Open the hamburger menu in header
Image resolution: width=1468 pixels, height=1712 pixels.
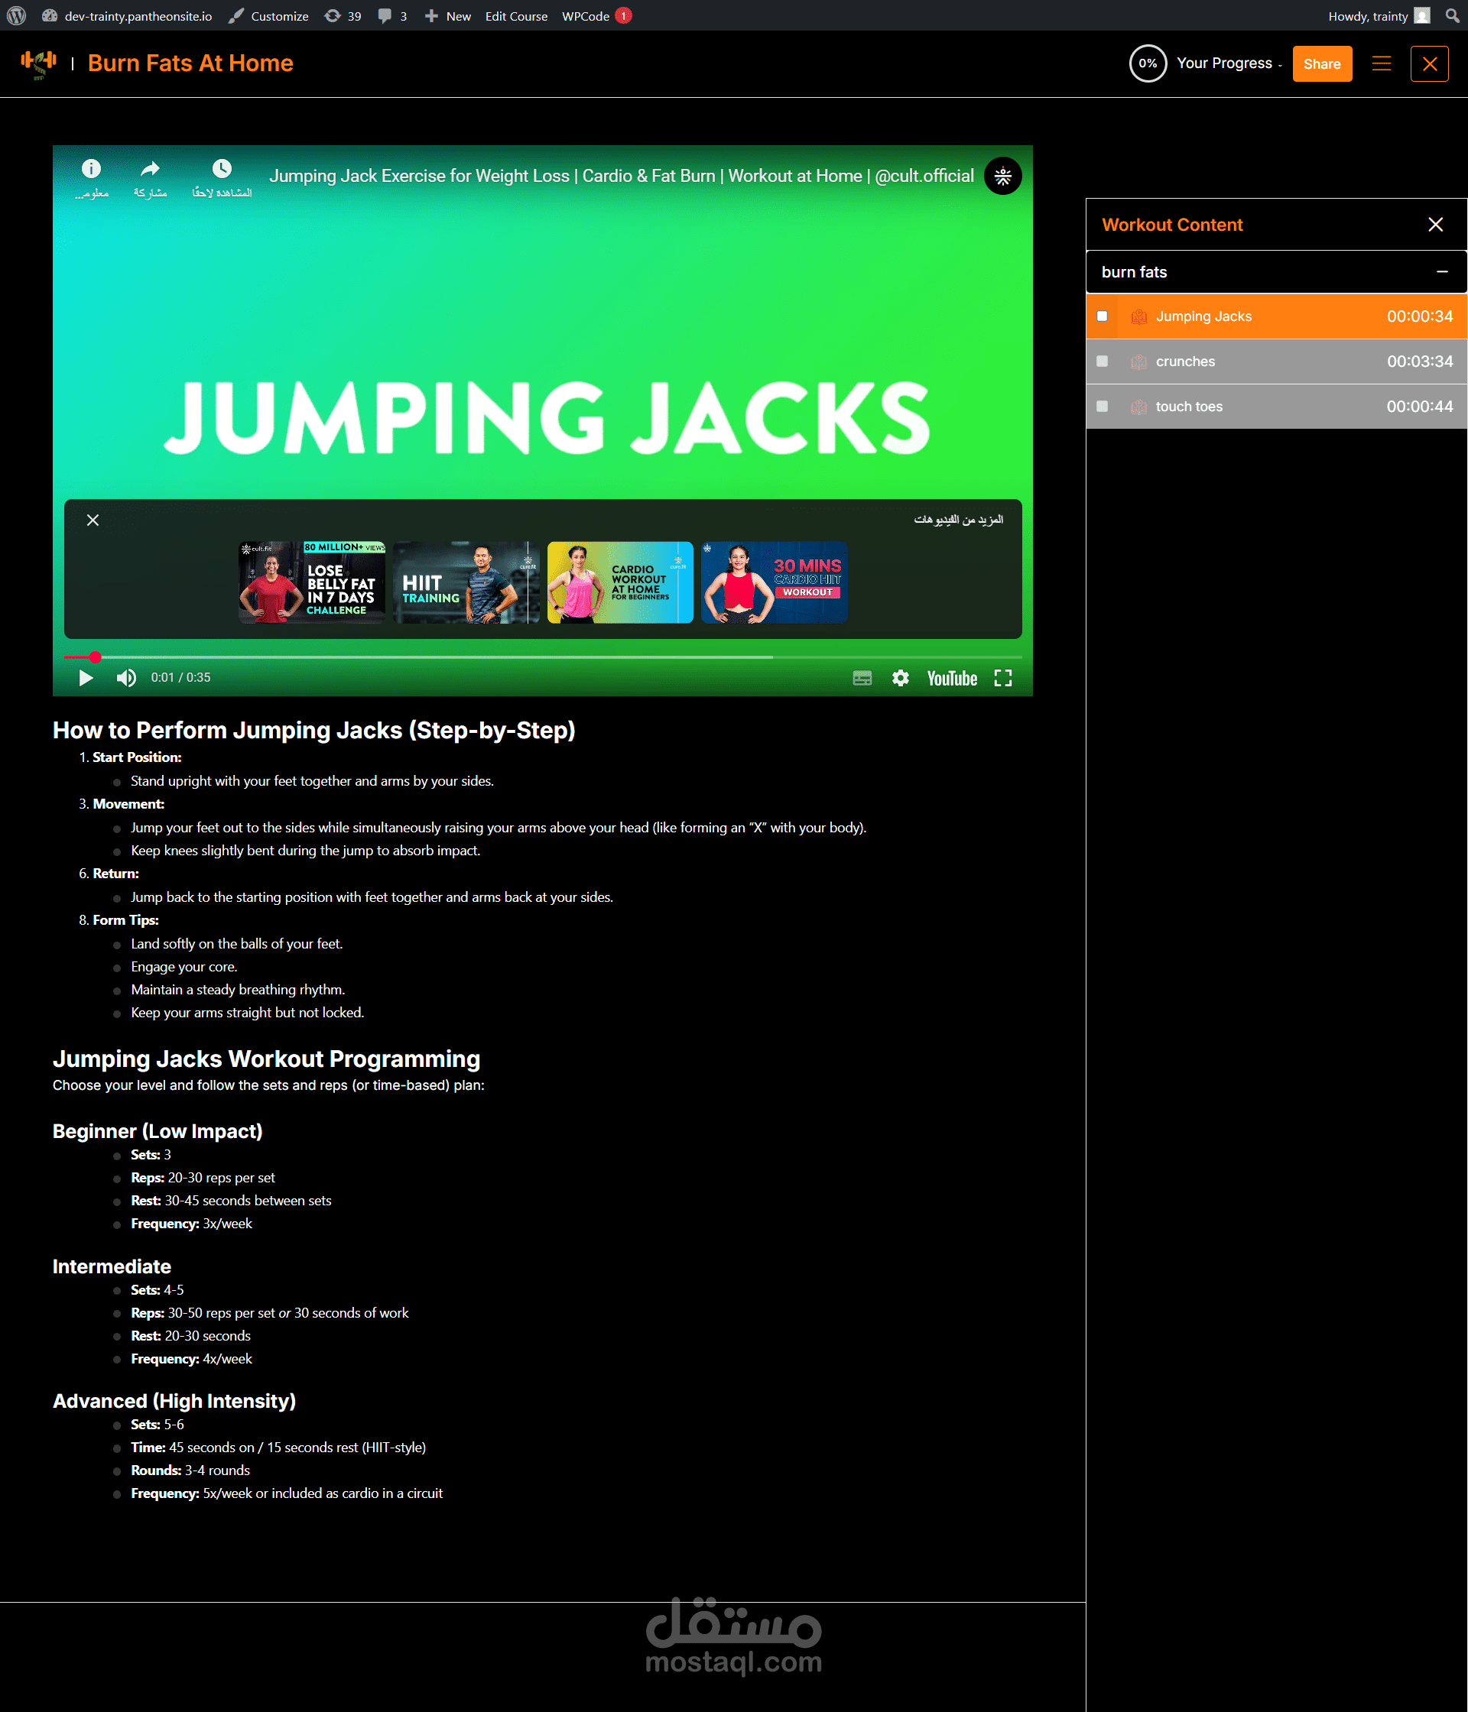pyautogui.click(x=1381, y=63)
